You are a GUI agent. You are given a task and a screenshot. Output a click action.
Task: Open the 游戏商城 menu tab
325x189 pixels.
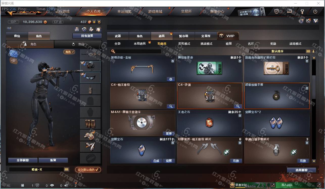coord(155,12)
